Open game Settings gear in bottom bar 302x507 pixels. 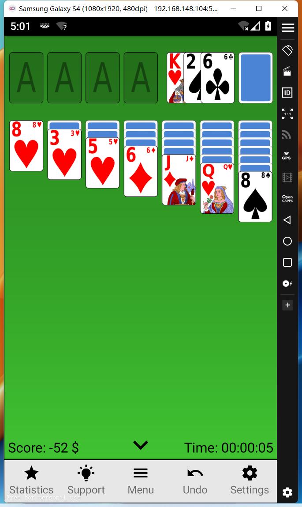(250, 473)
